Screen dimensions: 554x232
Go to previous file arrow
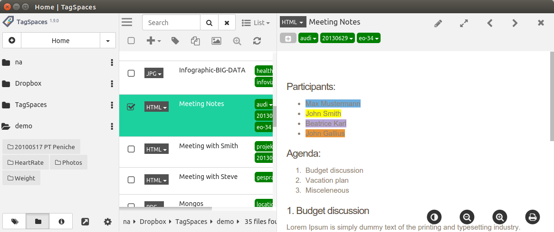[x=490, y=23]
